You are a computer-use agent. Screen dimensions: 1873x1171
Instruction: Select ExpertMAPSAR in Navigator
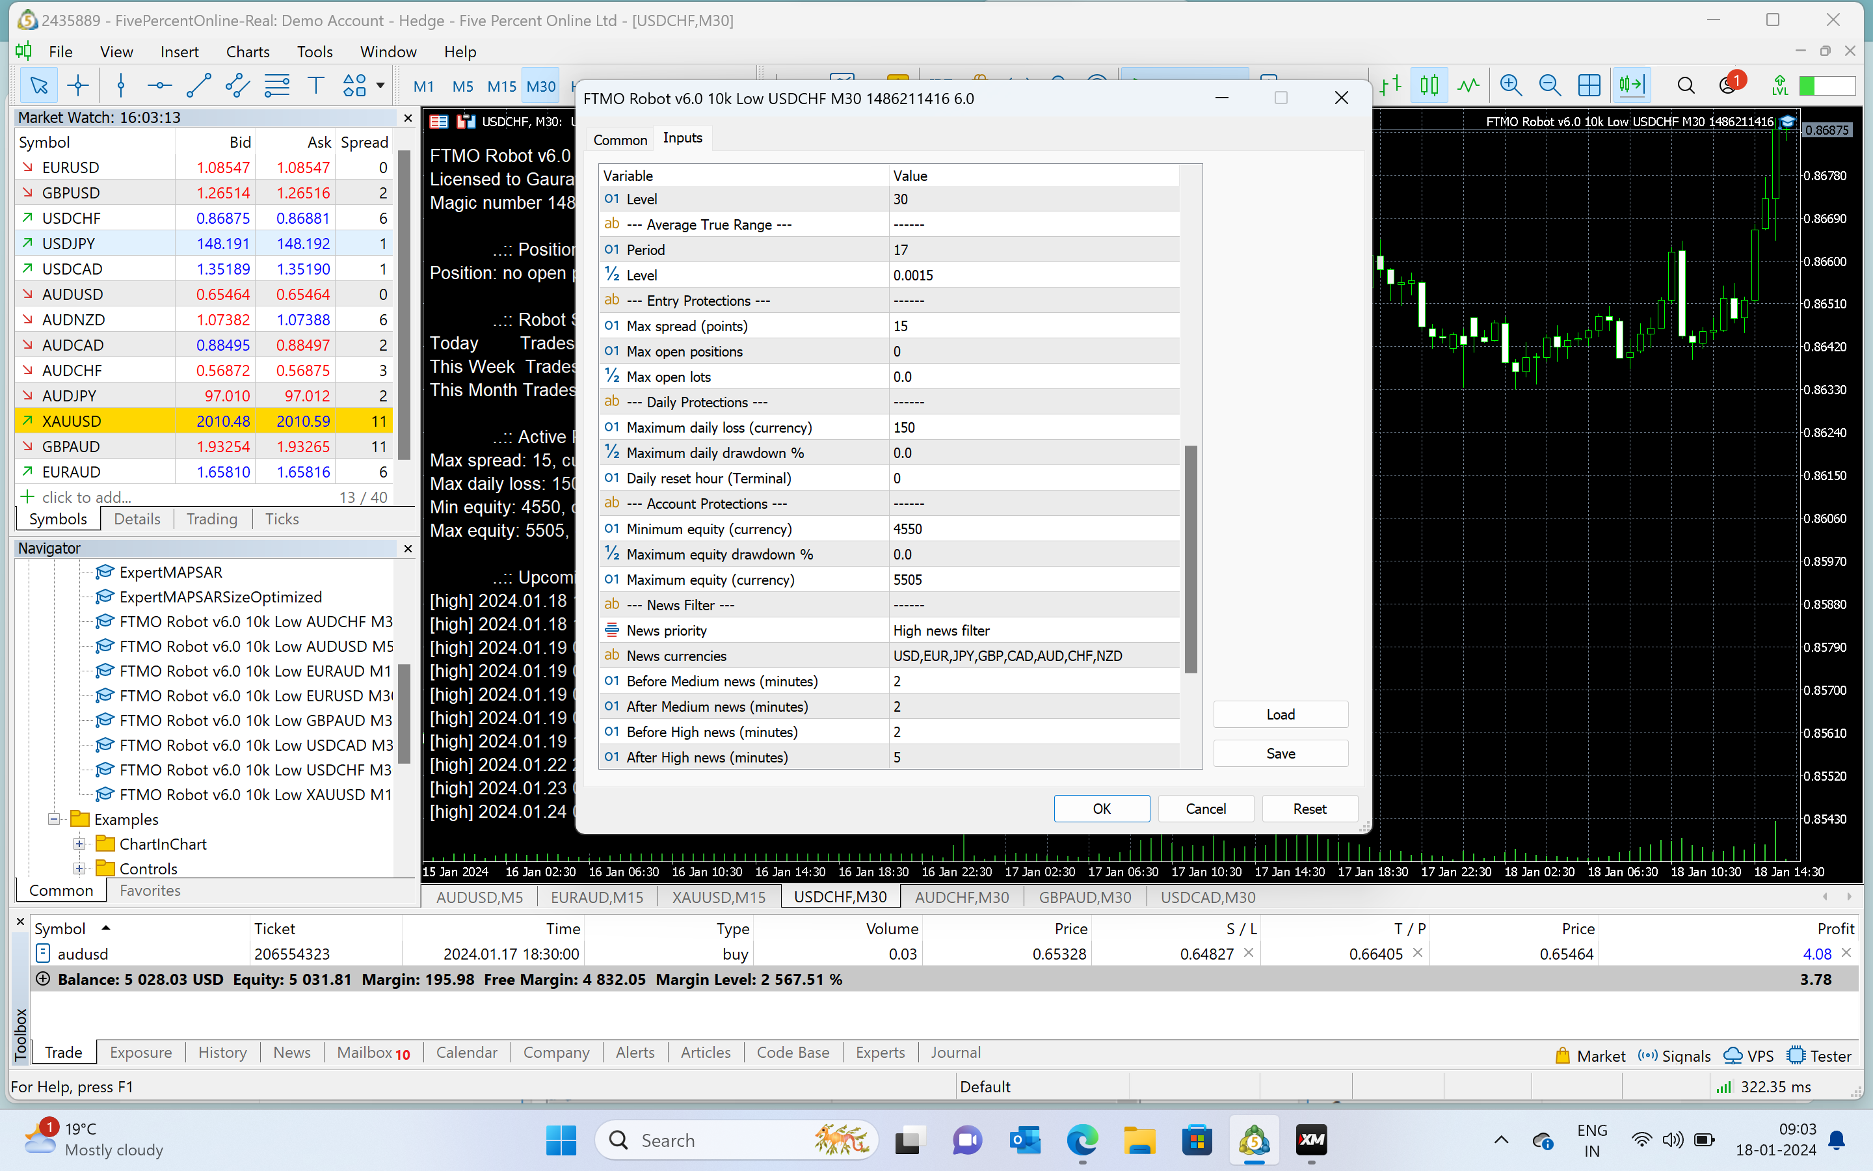tap(159, 572)
